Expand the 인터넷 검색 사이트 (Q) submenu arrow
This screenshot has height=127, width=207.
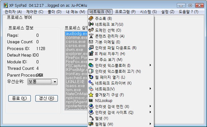(150, 112)
